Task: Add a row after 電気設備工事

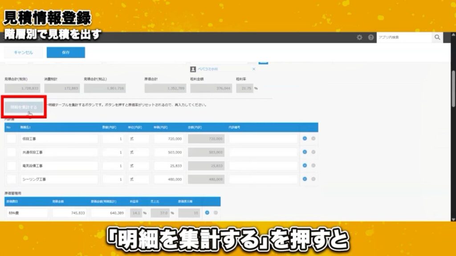Action: coord(305,165)
